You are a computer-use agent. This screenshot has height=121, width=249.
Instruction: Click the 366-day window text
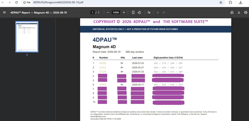tap(135, 52)
